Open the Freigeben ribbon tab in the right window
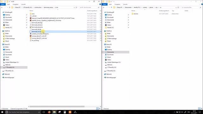The width and height of the screenshot is (203, 114). click(117, 4)
